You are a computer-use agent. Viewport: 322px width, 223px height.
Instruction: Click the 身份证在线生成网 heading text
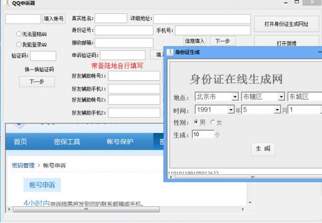click(236, 79)
